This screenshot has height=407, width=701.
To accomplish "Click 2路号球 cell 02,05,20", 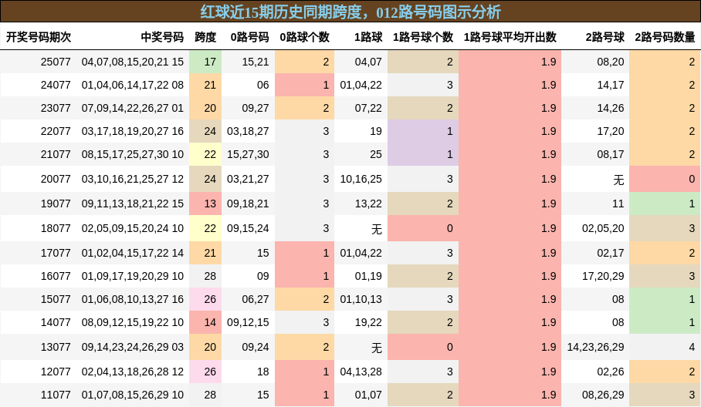I will coord(603,228).
